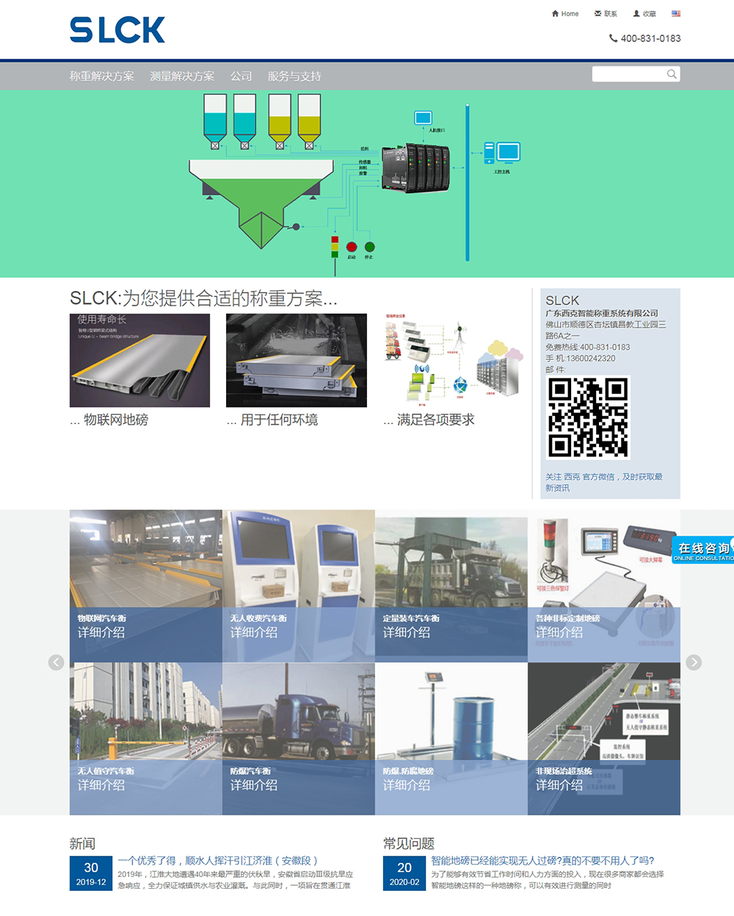
Task: Click the 新闻 section heading
Action: [82, 843]
